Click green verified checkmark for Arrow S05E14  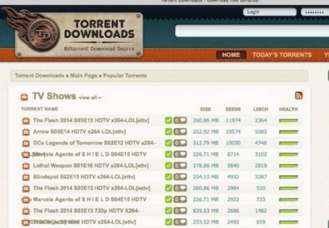169,132
